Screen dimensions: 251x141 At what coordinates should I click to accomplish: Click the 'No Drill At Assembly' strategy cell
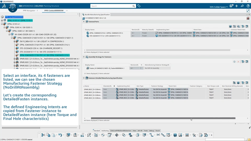pyautogui.click(x=157, y=68)
